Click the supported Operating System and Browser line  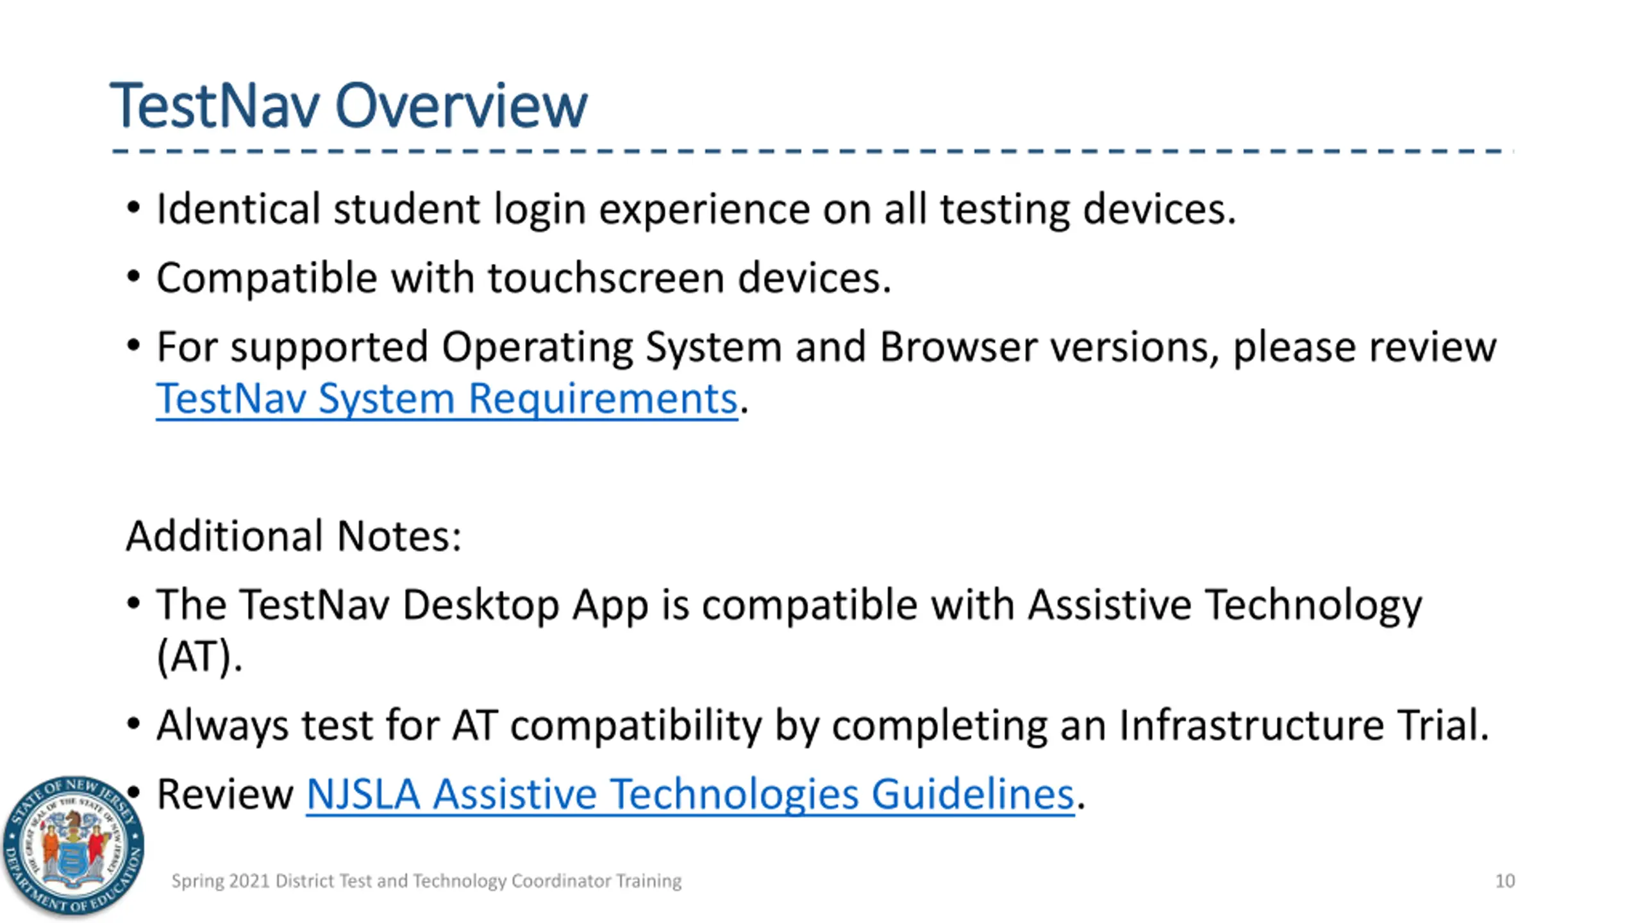(x=826, y=347)
